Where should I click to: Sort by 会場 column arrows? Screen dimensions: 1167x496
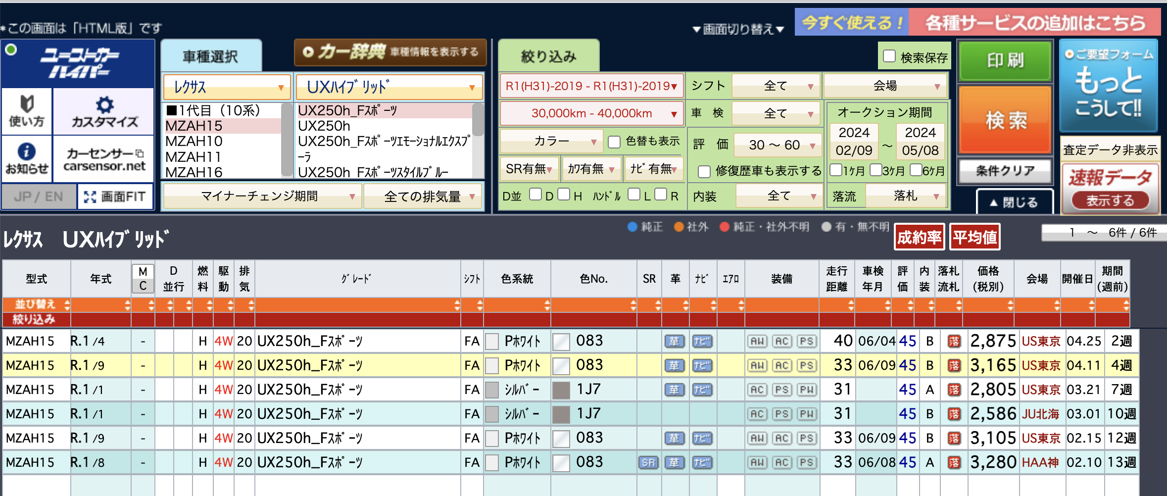pyautogui.click(x=1057, y=305)
